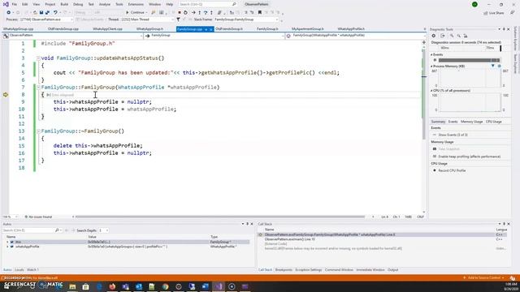Click the No issues found status

(x=38, y=217)
